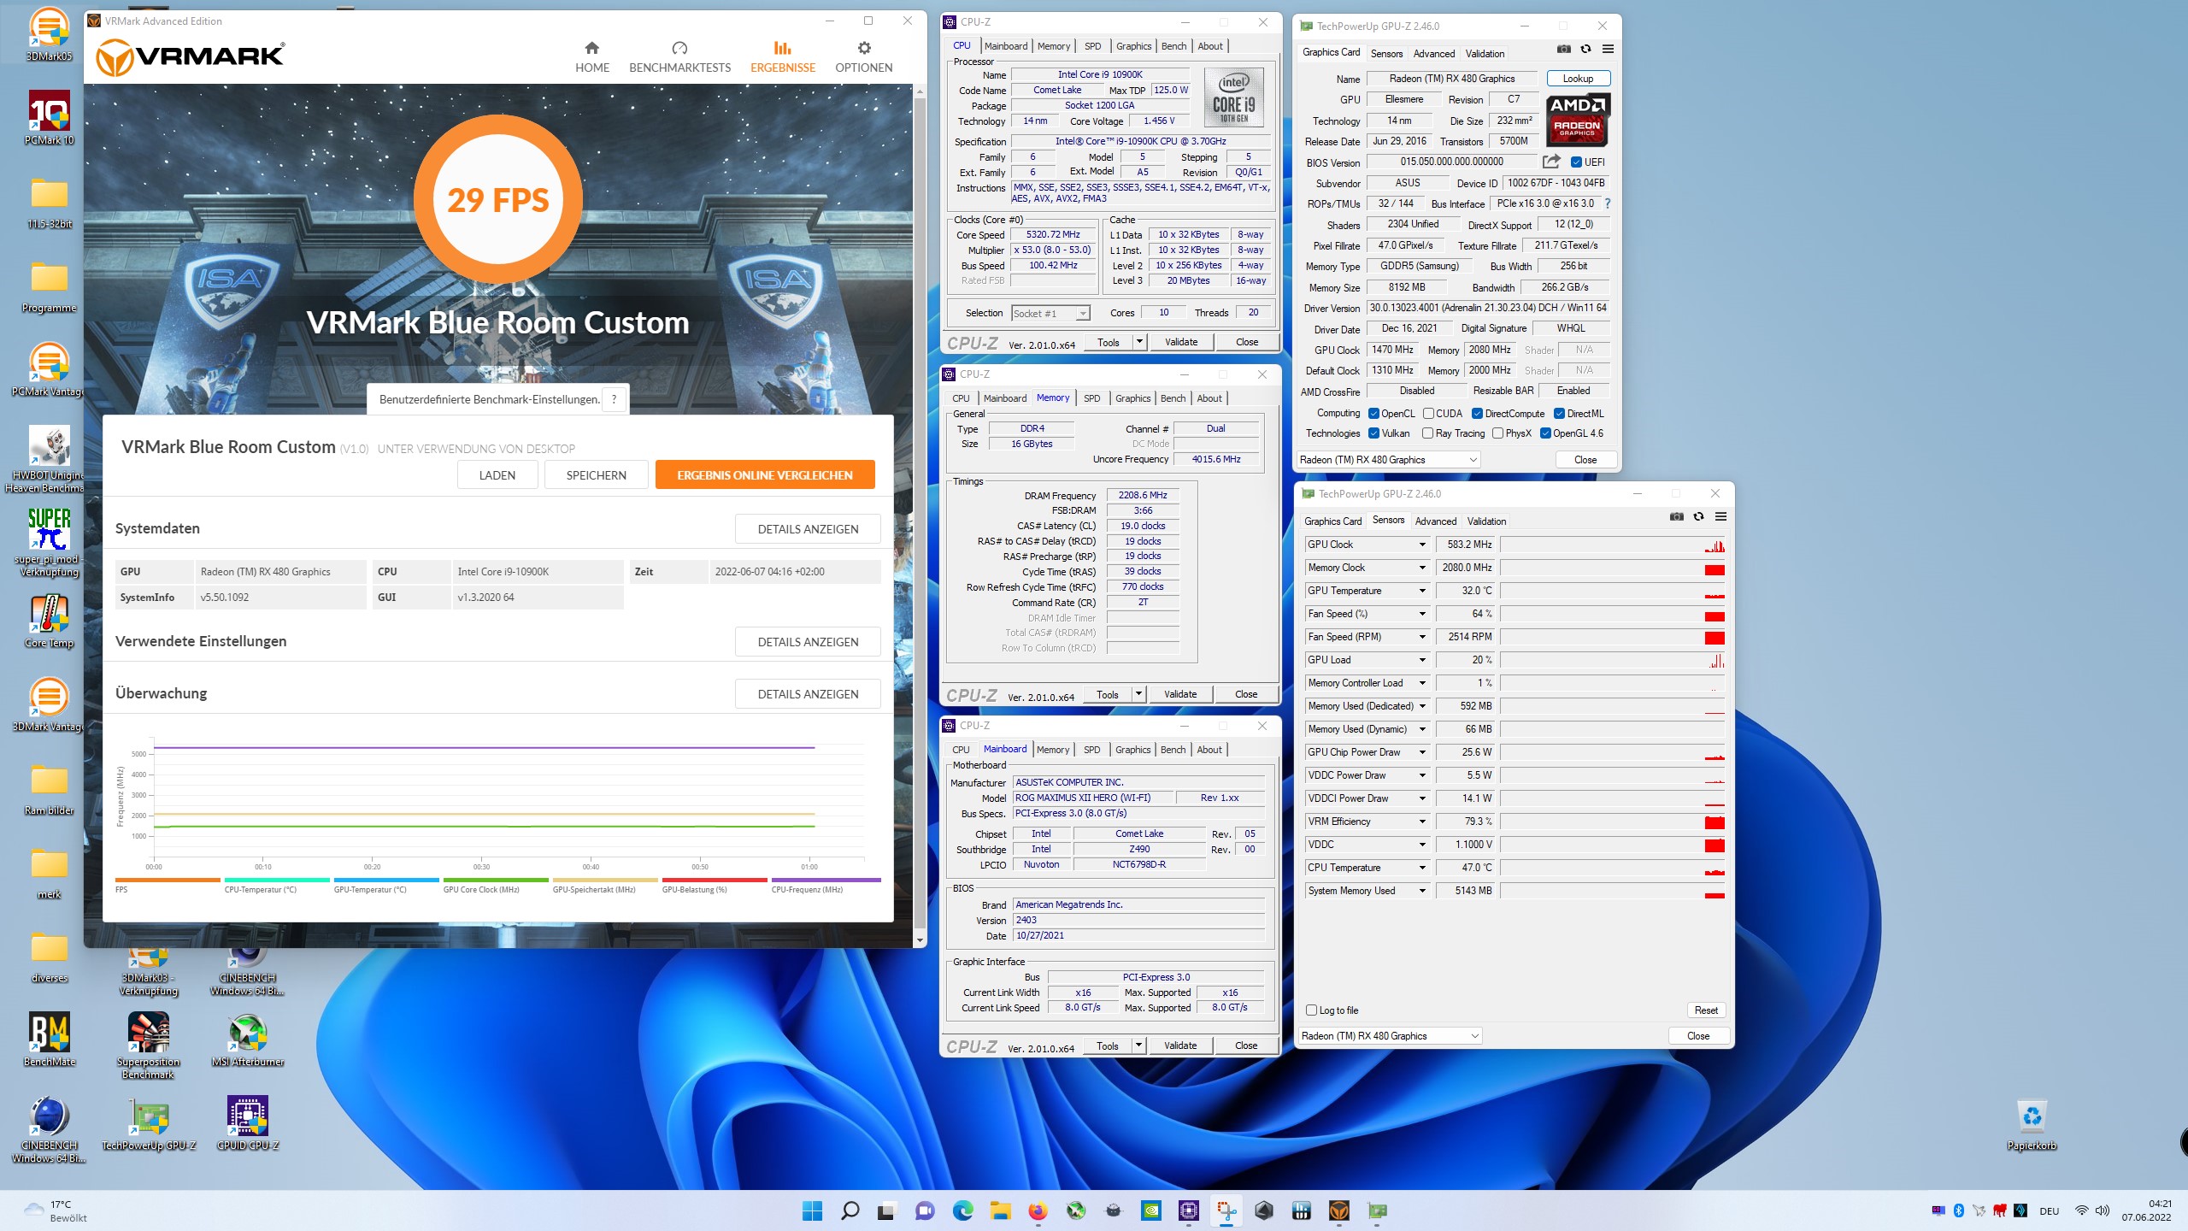2188x1231 pixels.
Task: Click the Laden button in VRMark
Action: click(x=497, y=475)
